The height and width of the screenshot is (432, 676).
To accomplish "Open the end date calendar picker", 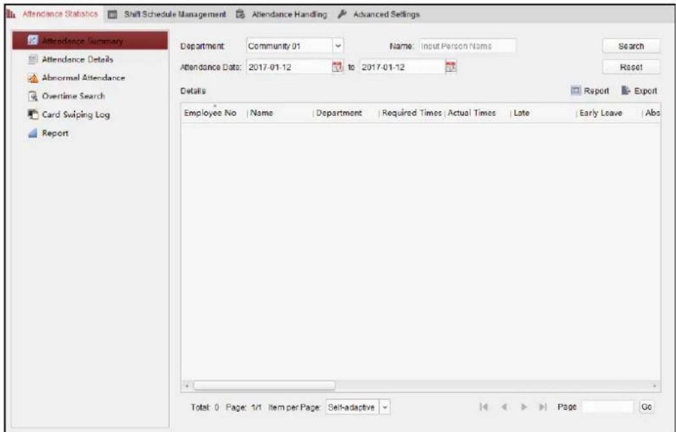I will tap(450, 66).
